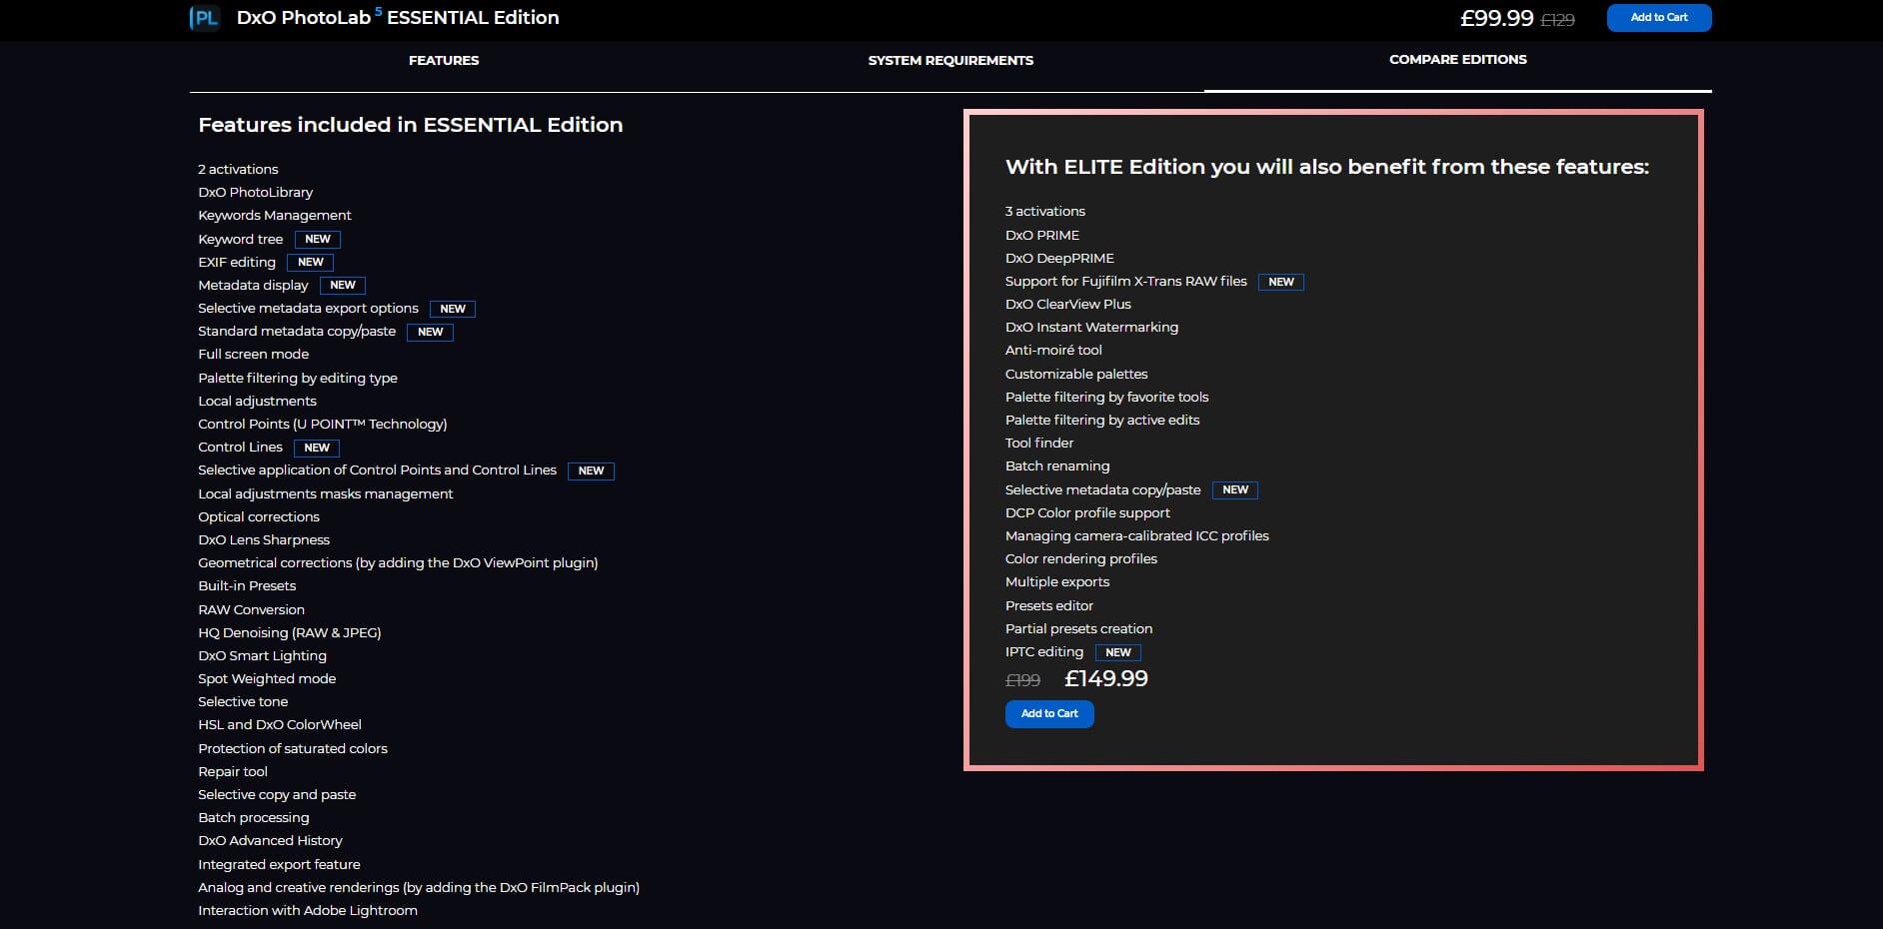Screen dimensions: 1883x929
Task: Click 'Full screen mode' text
Action: (x=254, y=355)
